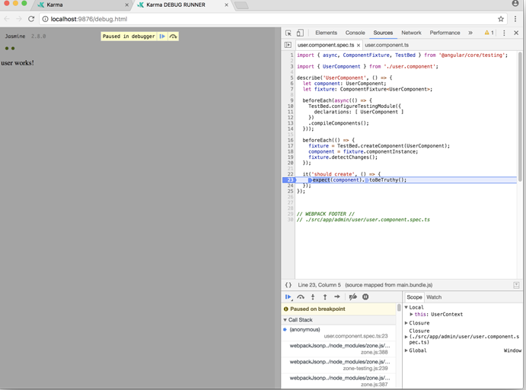Bookmark this page with the star icon
This screenshot has width=526, height=390.
point(501,19)
